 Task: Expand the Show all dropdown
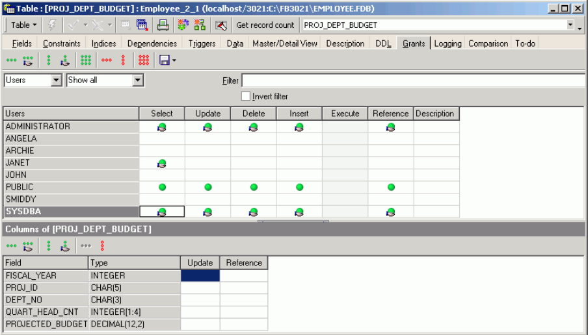(x=138, y=80)
